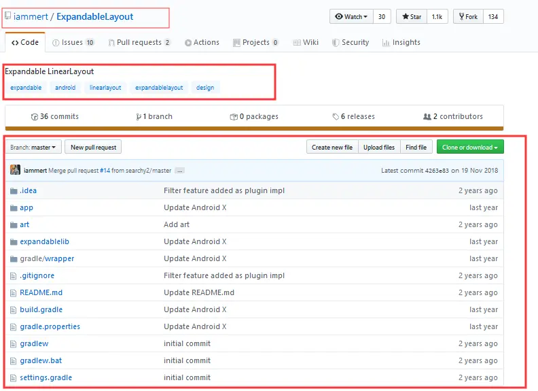Open the README.md file

41,292
